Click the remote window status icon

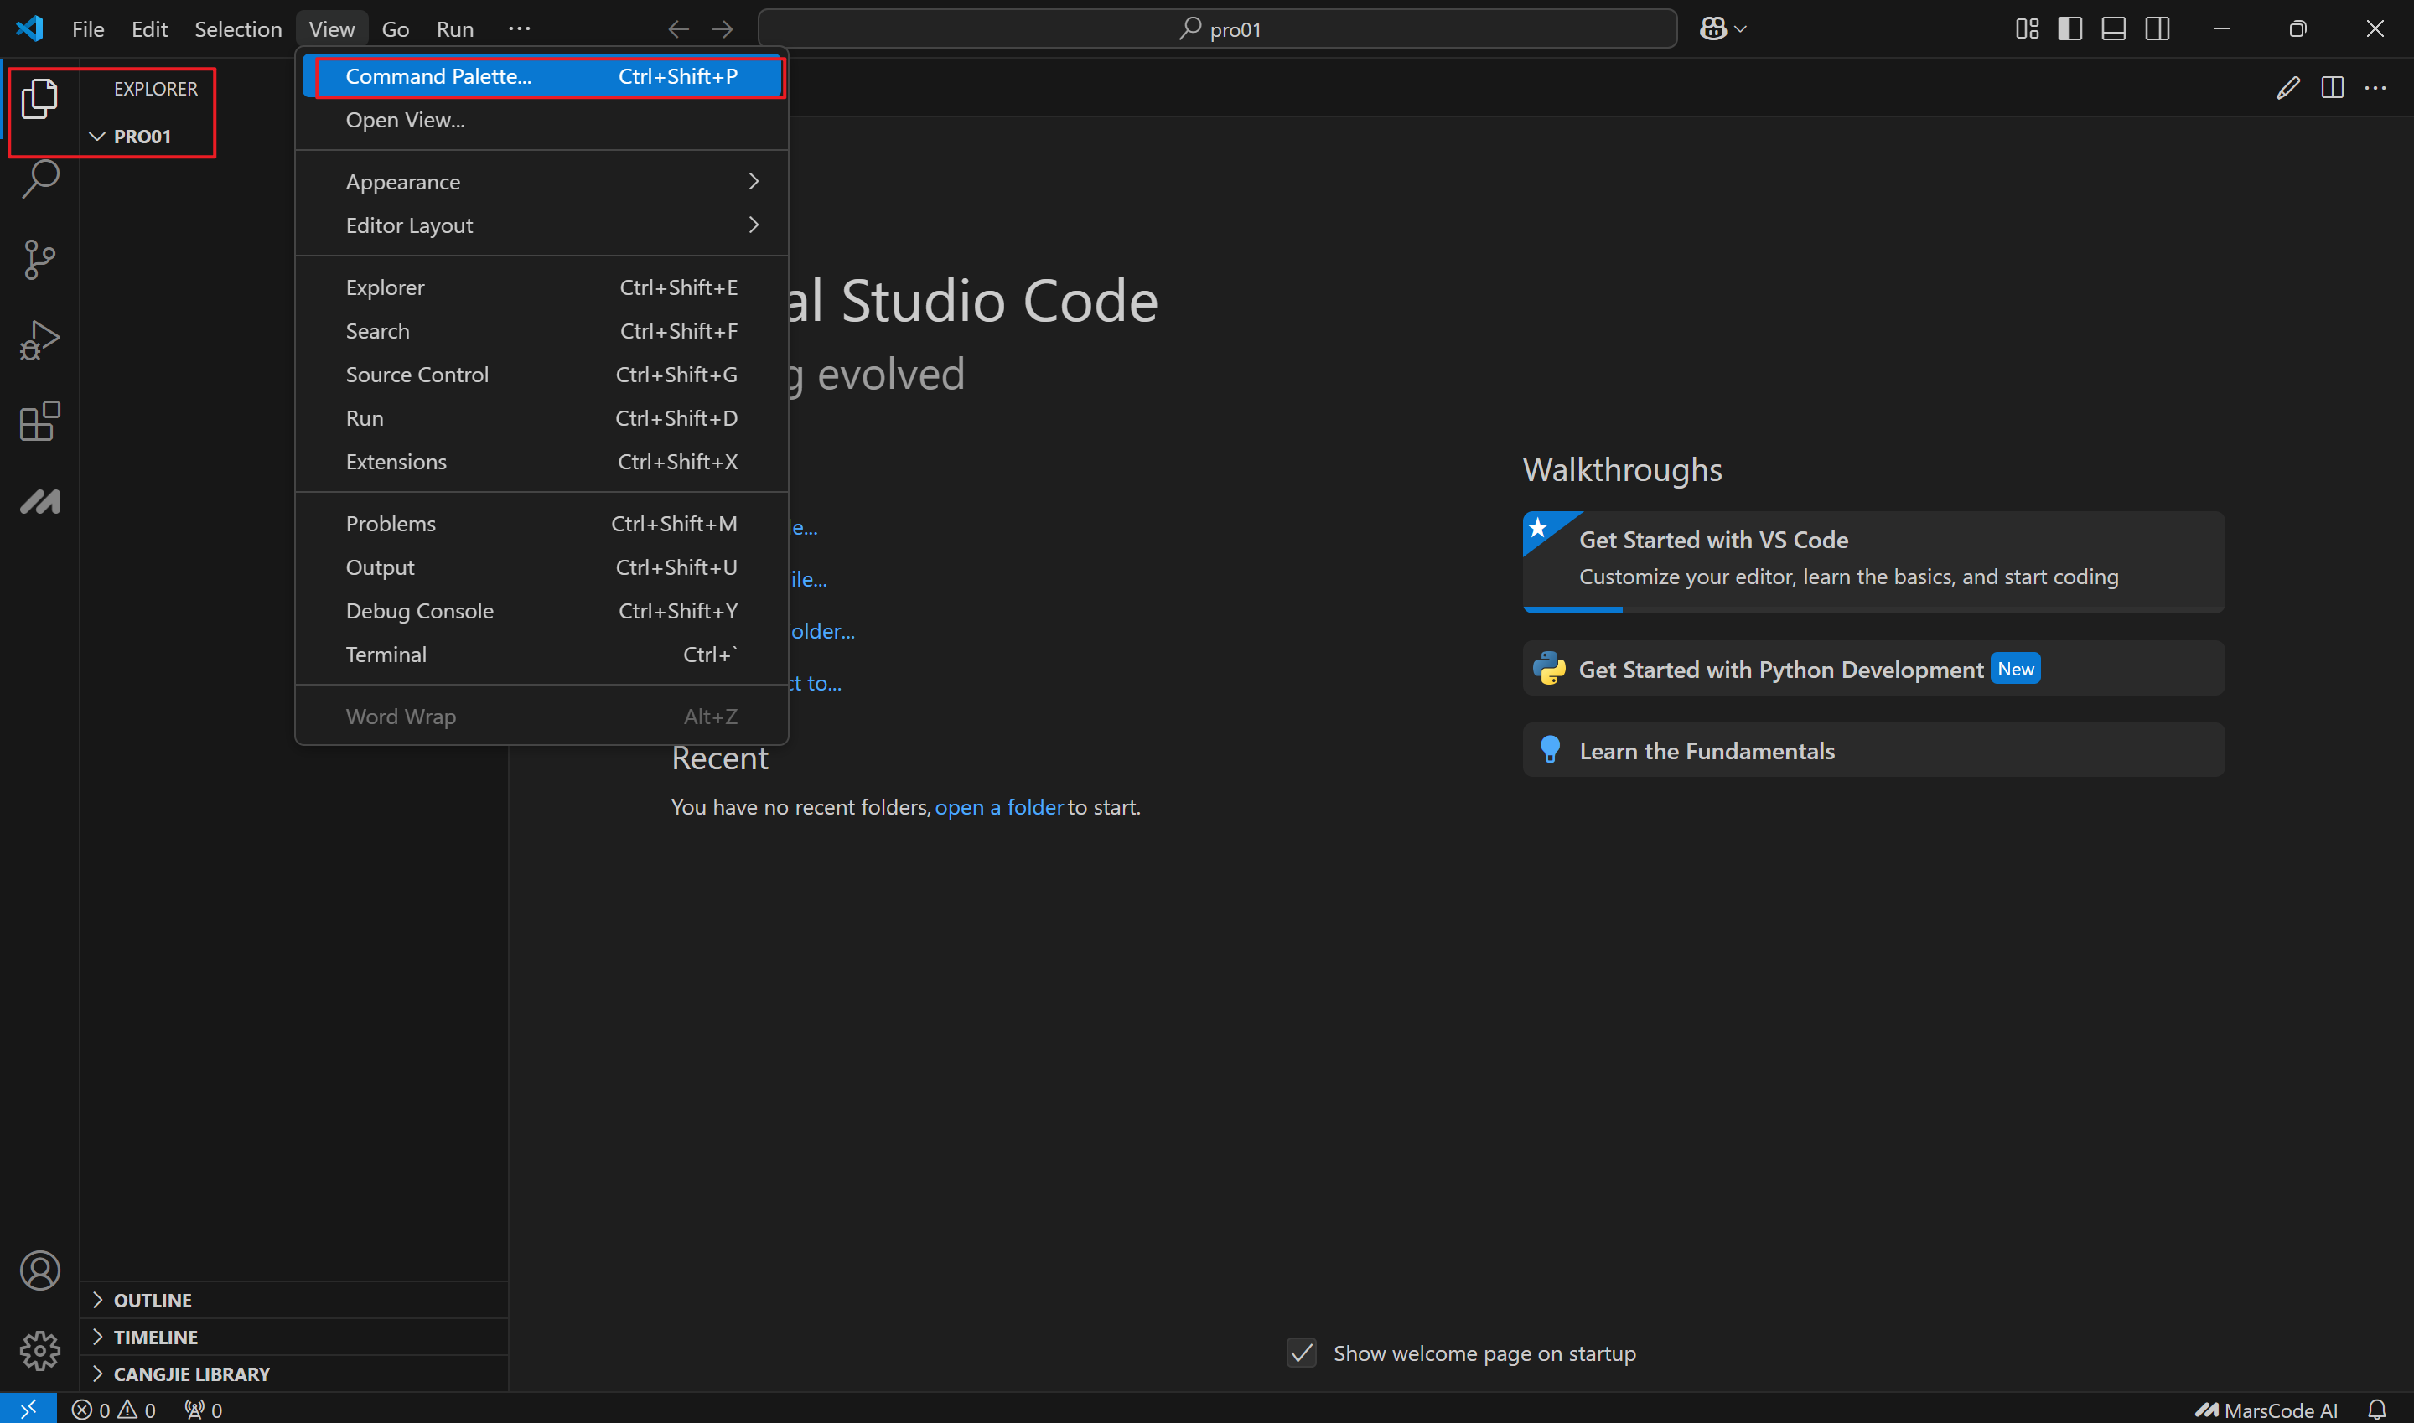click(28, 1409)
